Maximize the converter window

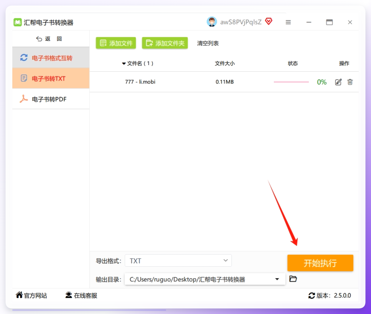pyautogui.click(x=329, y=22)
